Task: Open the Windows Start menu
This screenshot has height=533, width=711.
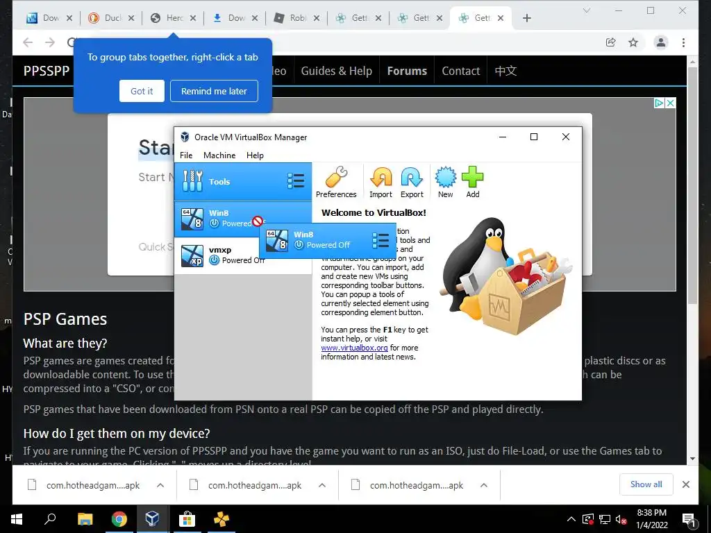Action: pos(17,519)
